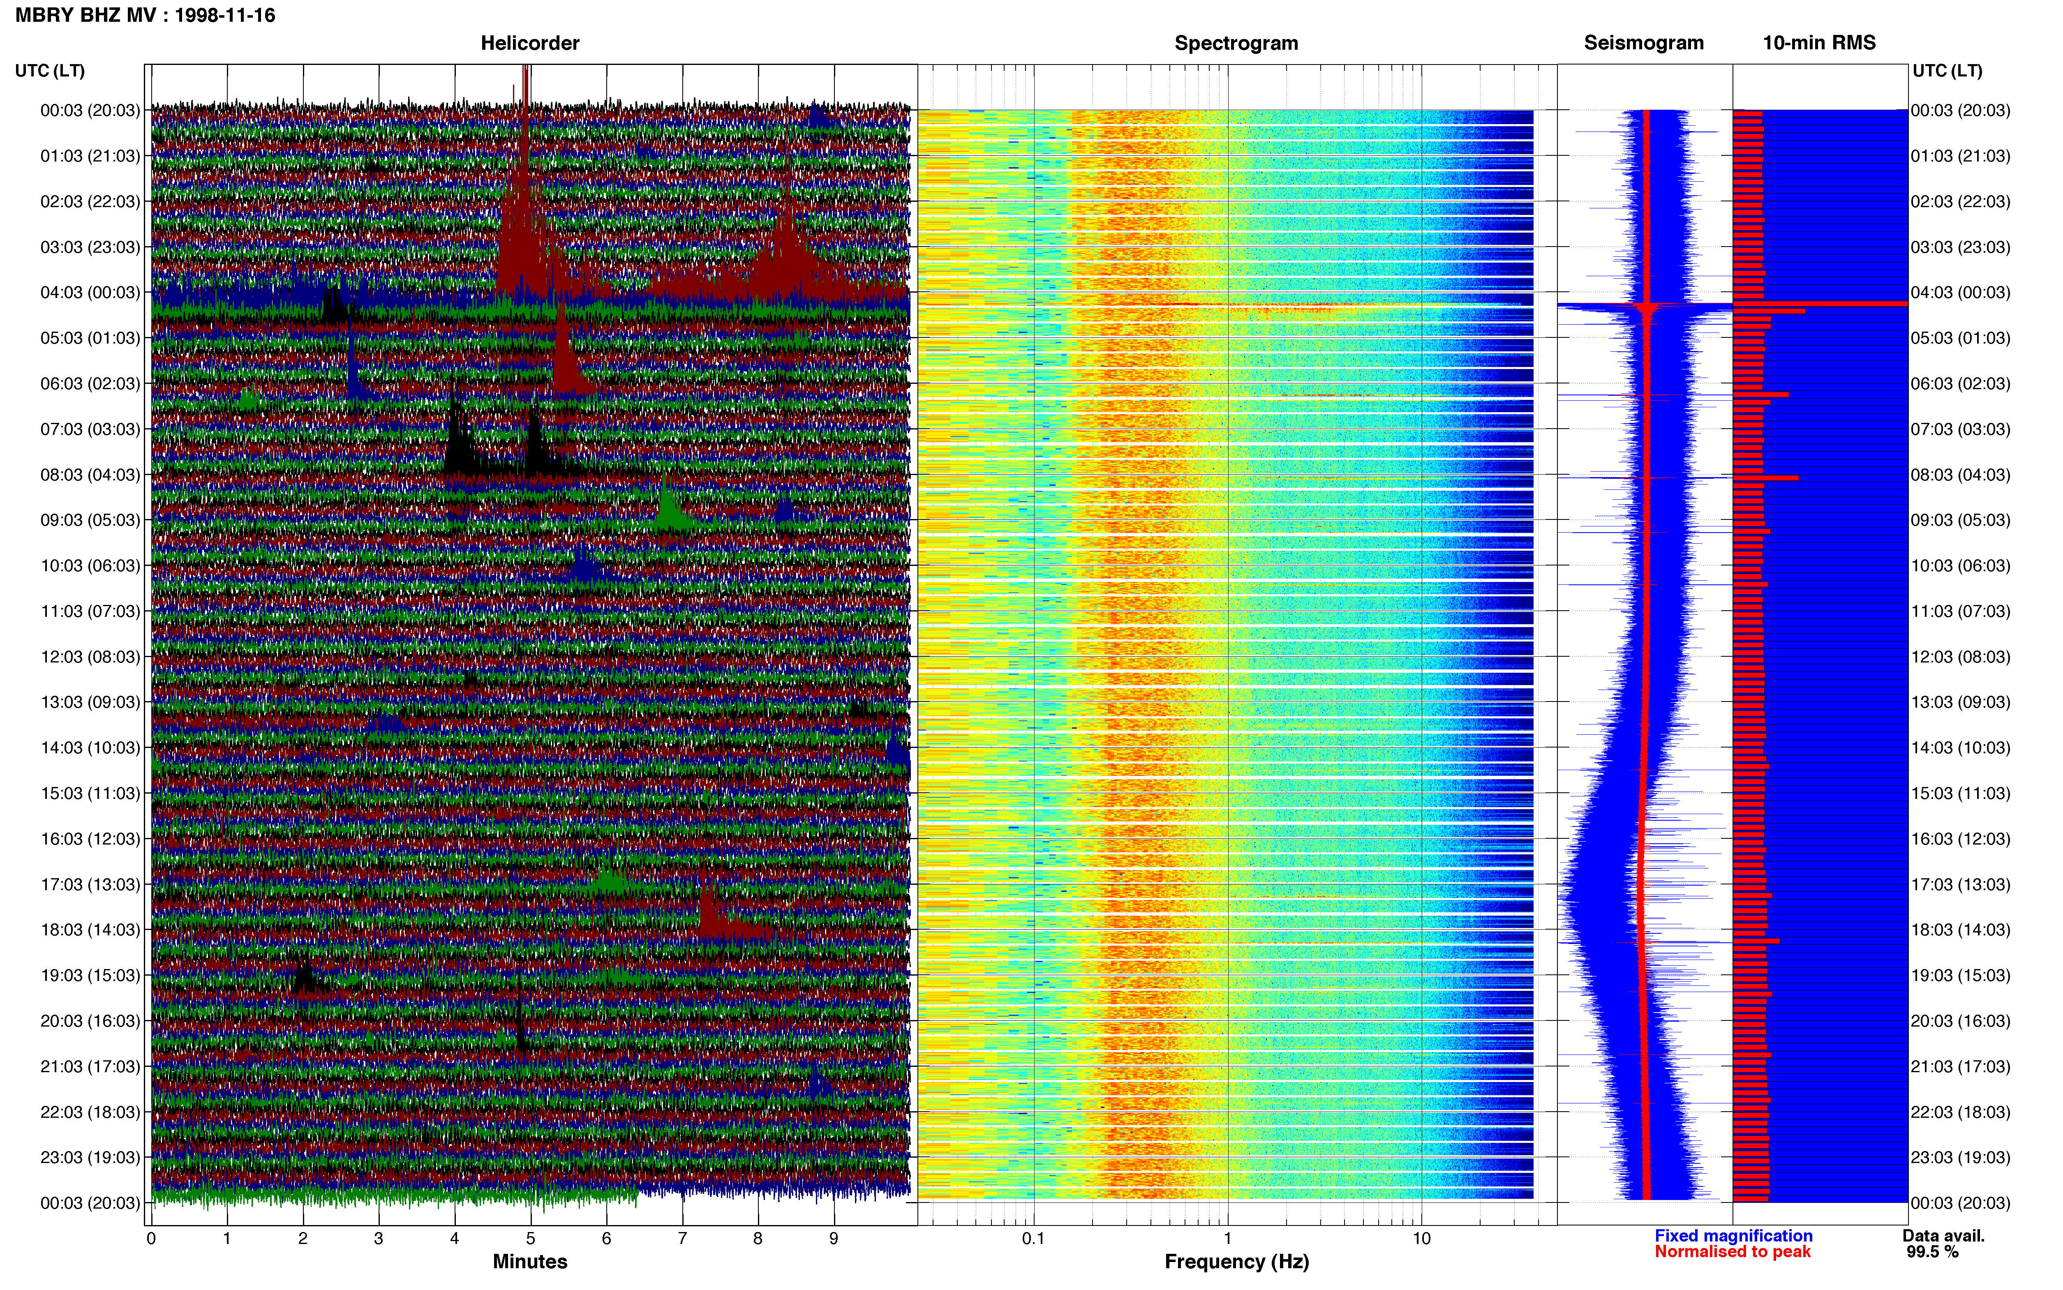
Task: Click the 'Normalised to peak' legend text
Action: pyautogui.click(x=1733, y=1253)
